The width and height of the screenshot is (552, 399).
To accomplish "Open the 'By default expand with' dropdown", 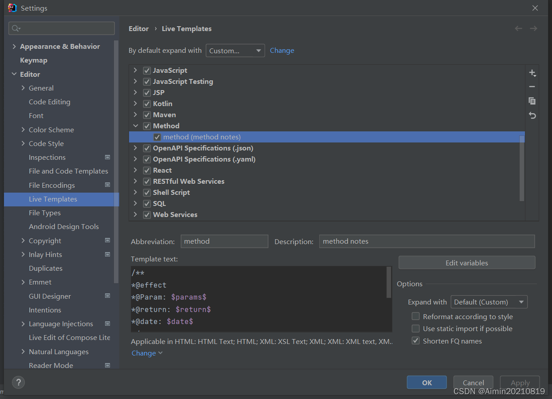I will click(235, 51).
